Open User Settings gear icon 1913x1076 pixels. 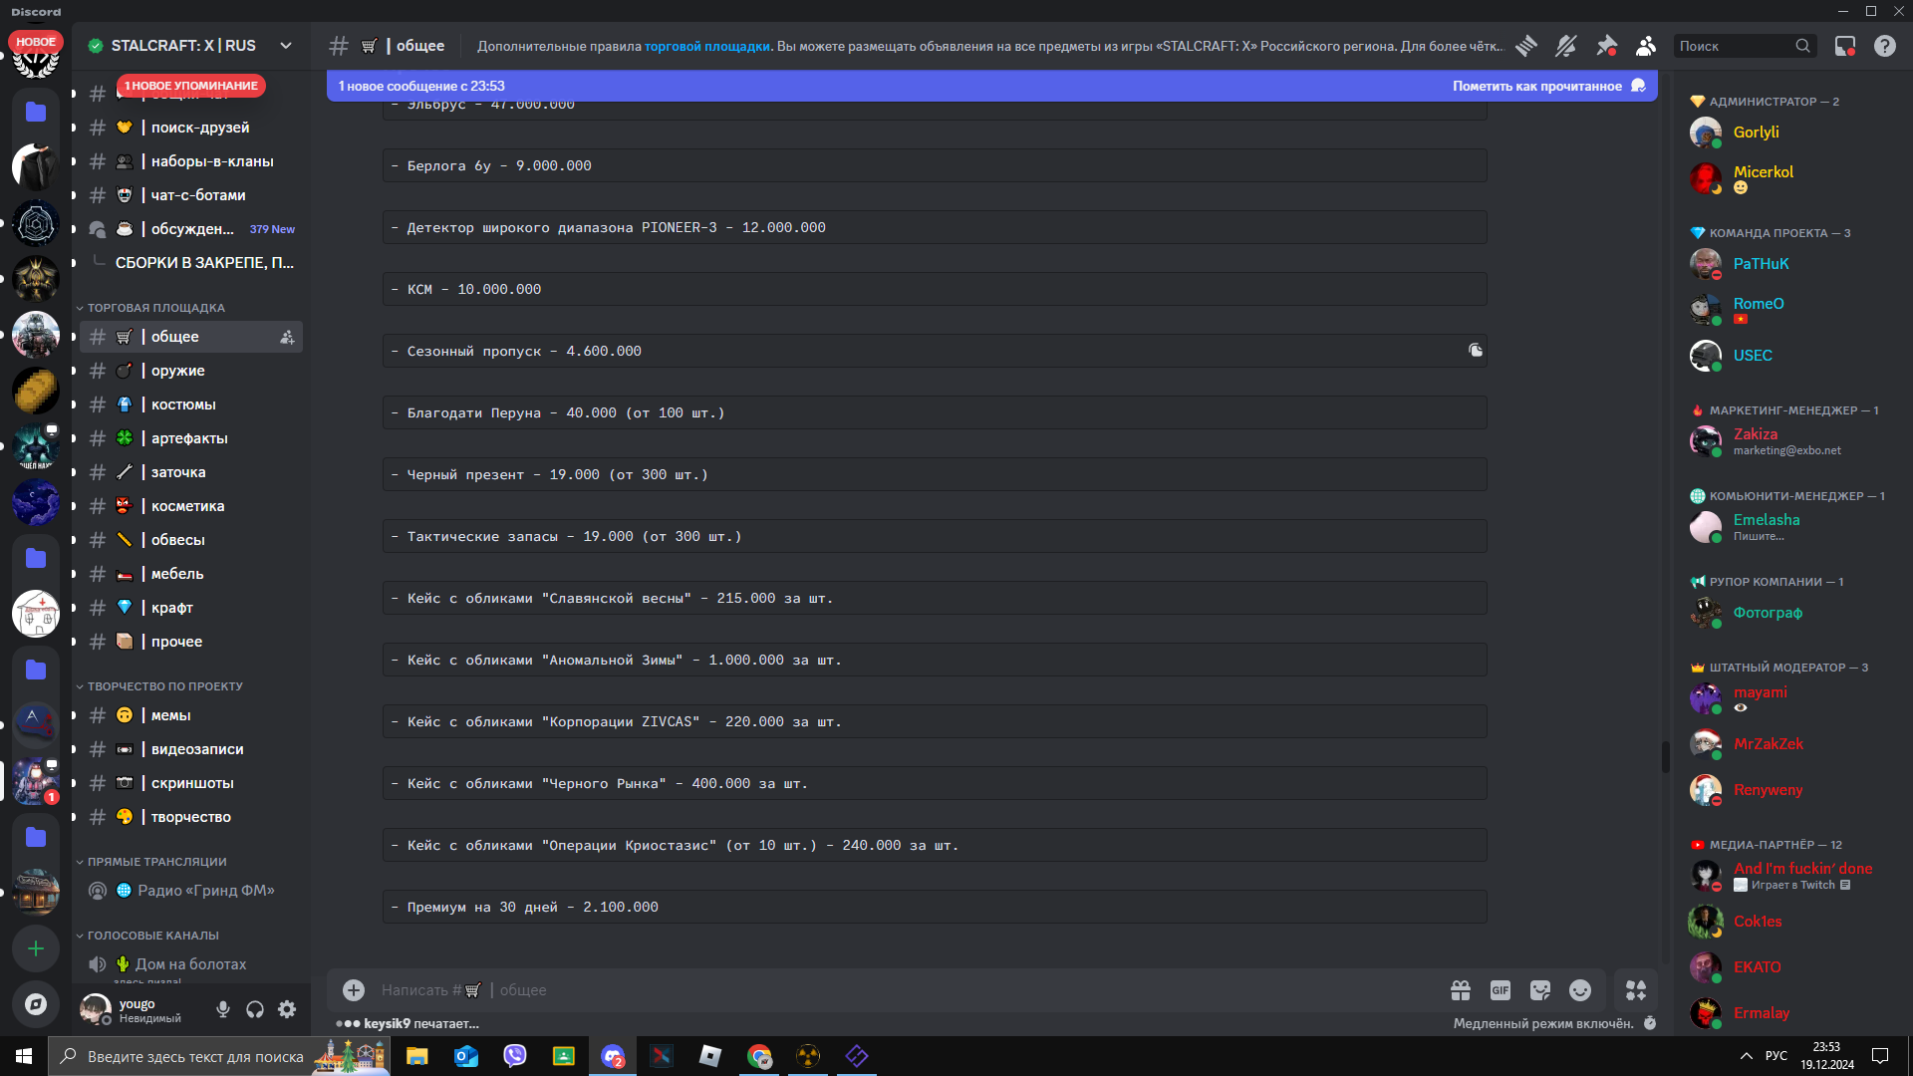(x=287, y=1010)
